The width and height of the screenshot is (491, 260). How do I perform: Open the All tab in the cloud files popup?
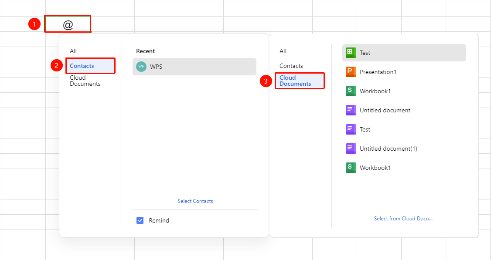tap(283, 51)
